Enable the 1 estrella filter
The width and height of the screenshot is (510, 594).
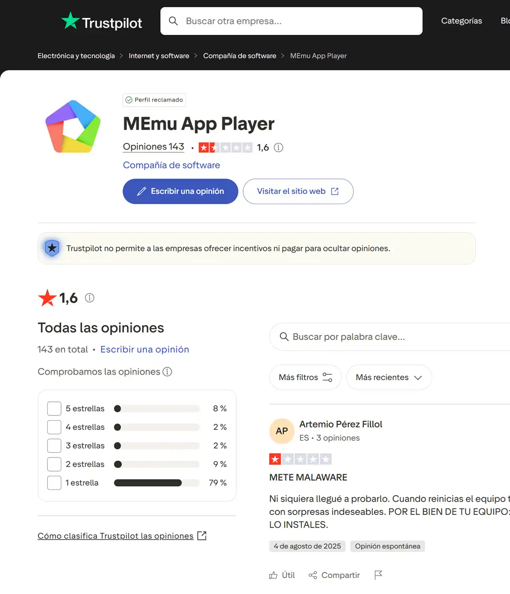(x=54, y=483)
